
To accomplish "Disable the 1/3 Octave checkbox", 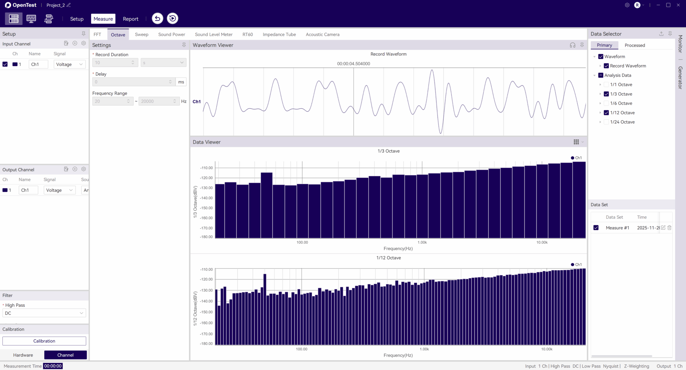I will (x=606, y=94).
